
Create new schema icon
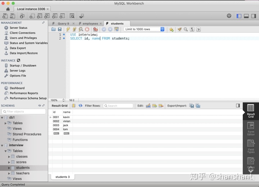(x=32, y=16)
